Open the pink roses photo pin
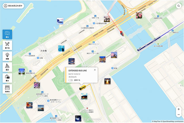The image size is (184, 123). [139, 16]
